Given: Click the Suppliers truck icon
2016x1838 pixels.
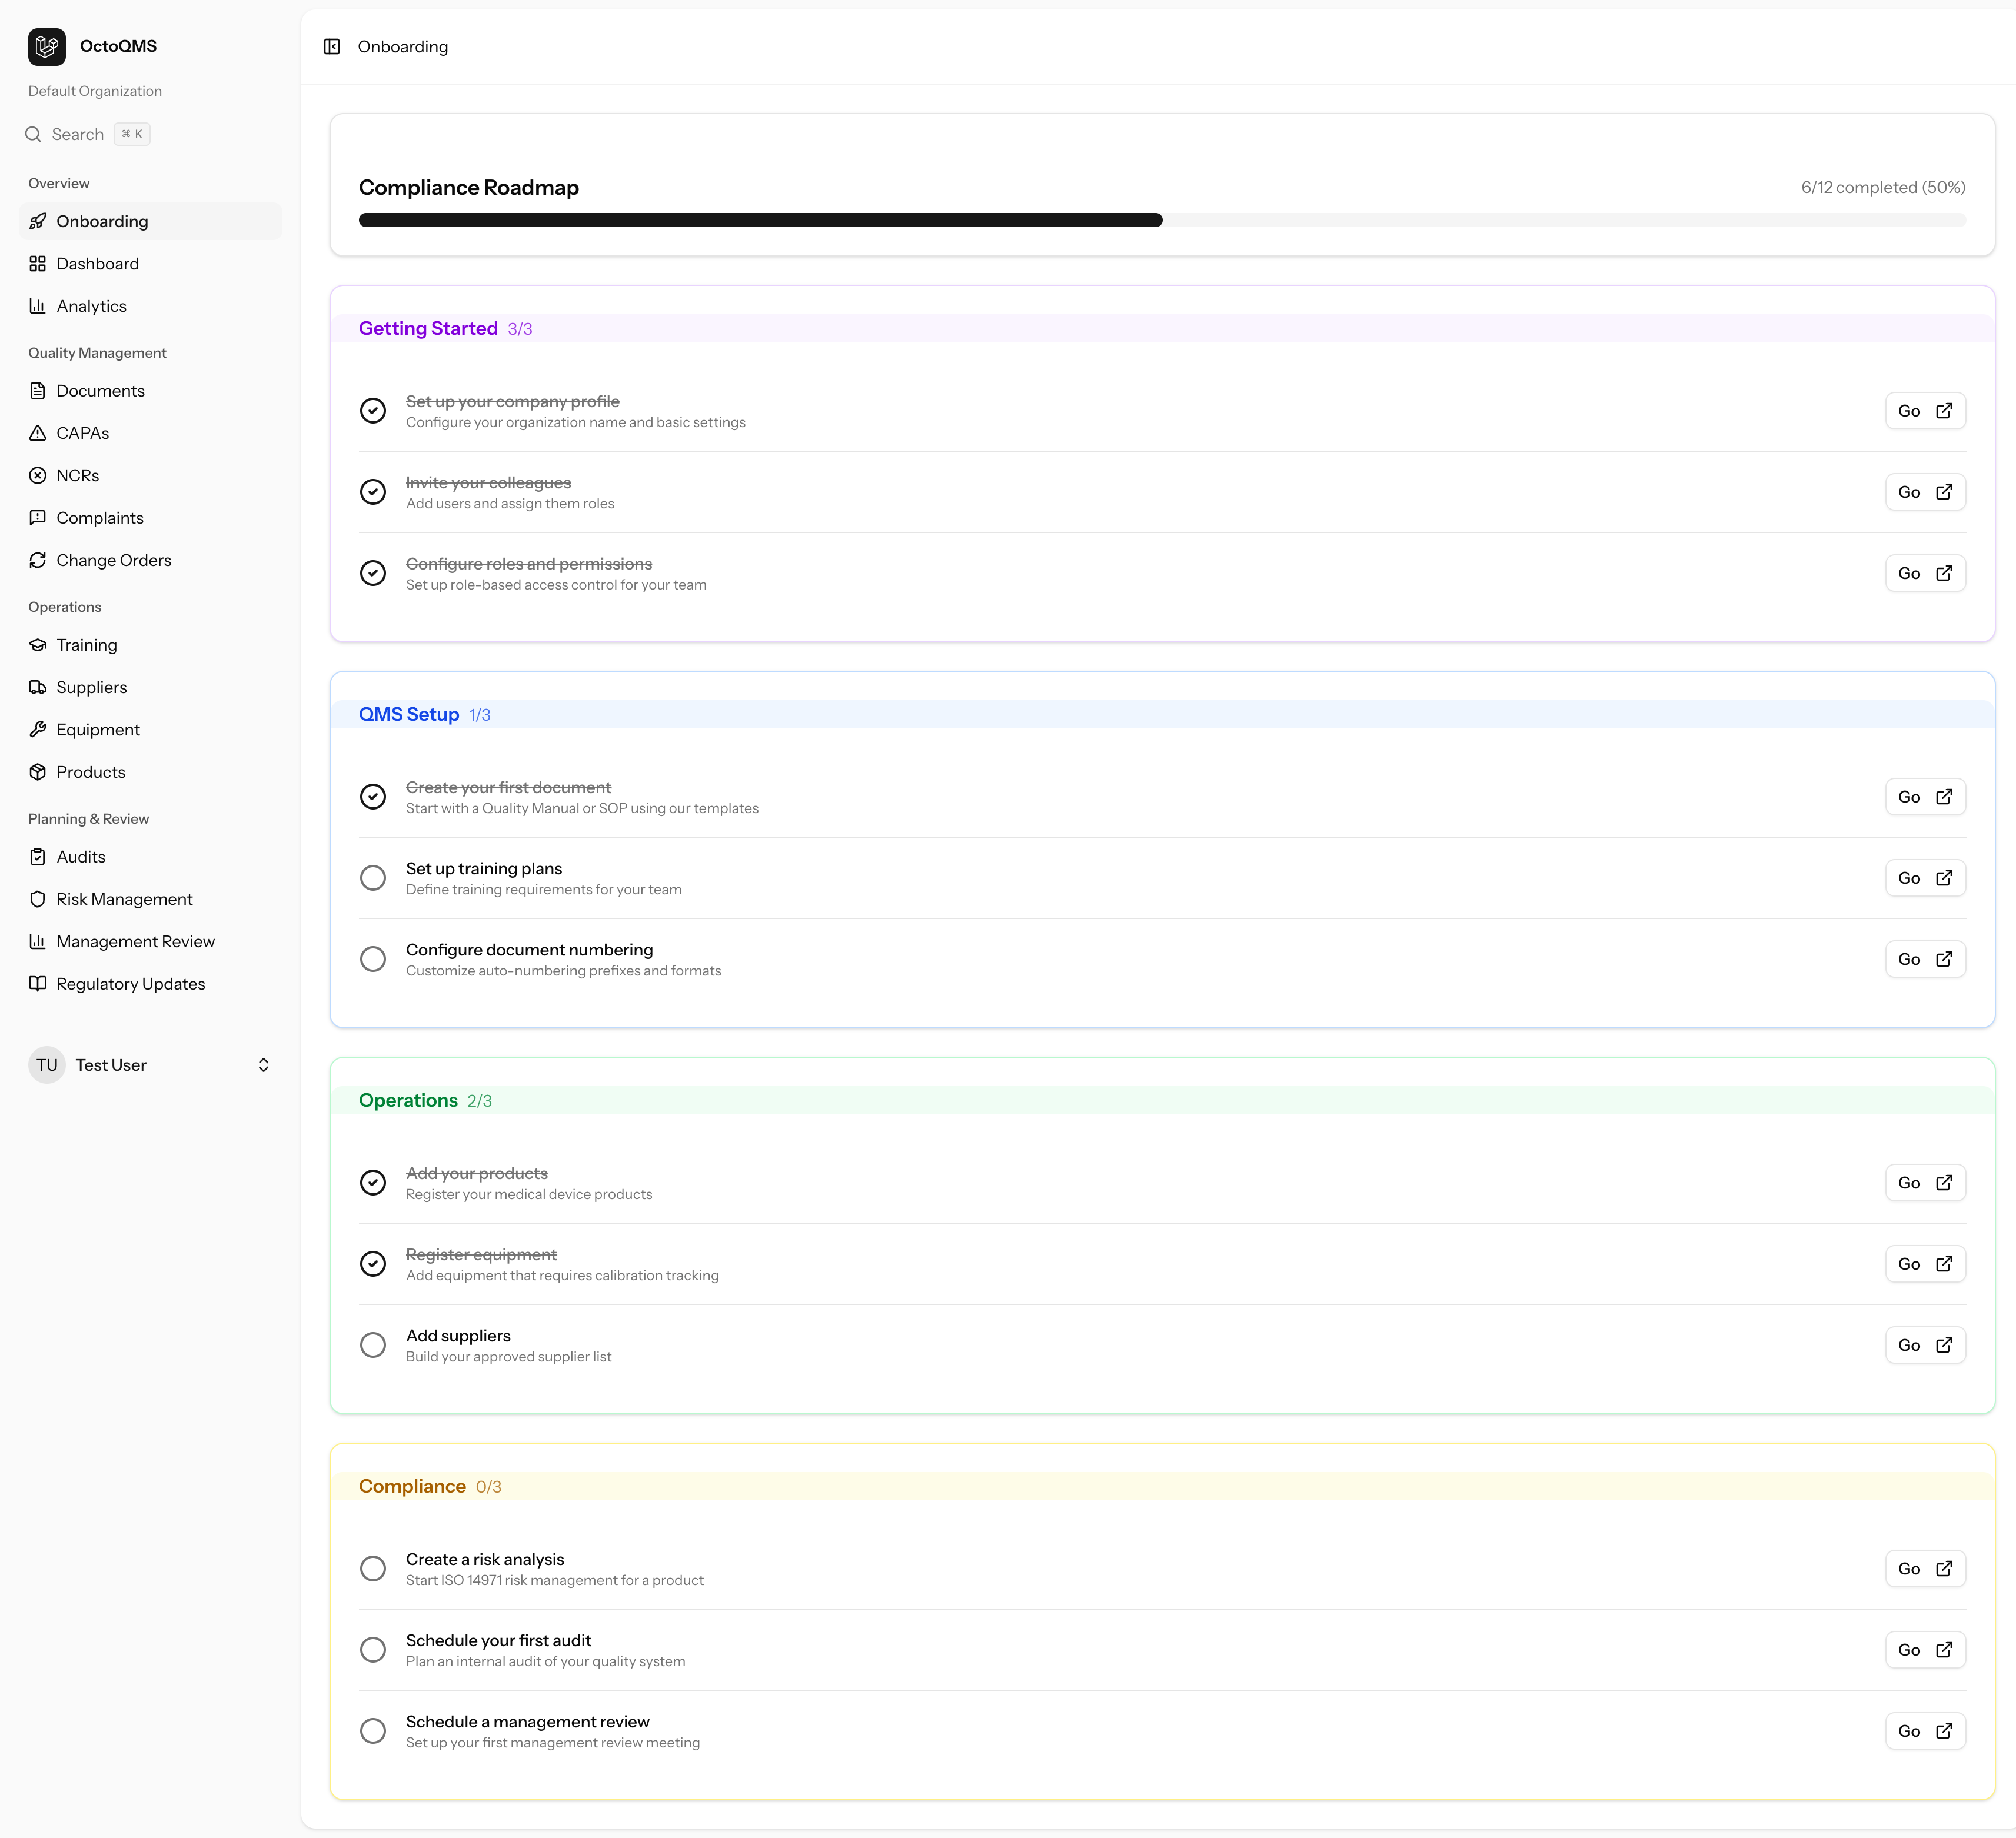Looking at the screenshot, I should point(38,687).
